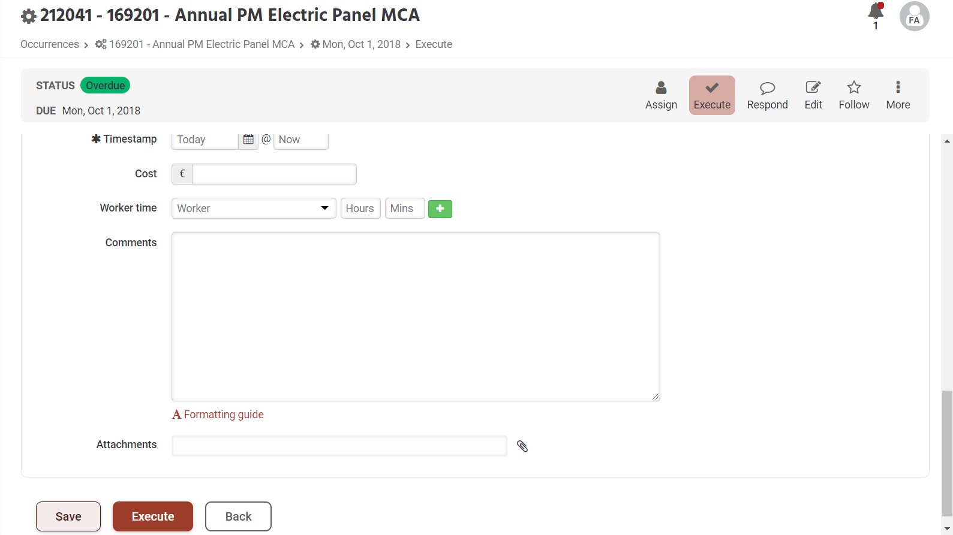953x535 pixels.
Task: Click the Save button
Action: tap(68, 516)
